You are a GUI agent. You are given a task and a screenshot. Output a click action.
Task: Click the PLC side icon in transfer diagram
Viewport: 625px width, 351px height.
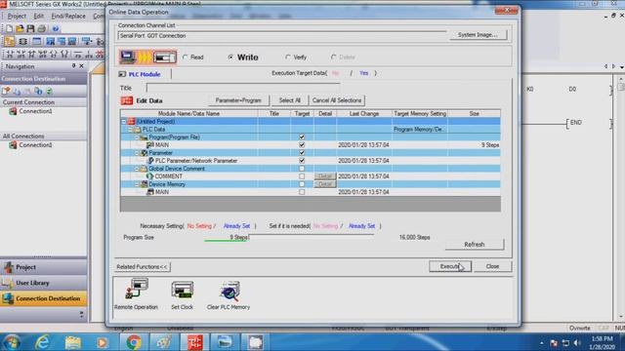[x=165, y=58]
